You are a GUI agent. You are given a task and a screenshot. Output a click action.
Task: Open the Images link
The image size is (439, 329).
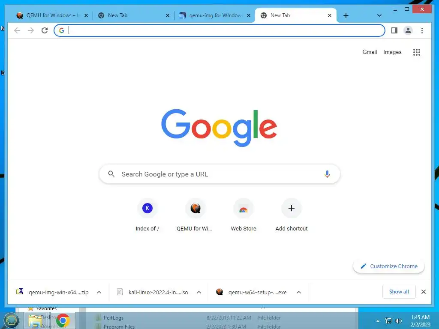pyautogui.click(x=392, y=52)
